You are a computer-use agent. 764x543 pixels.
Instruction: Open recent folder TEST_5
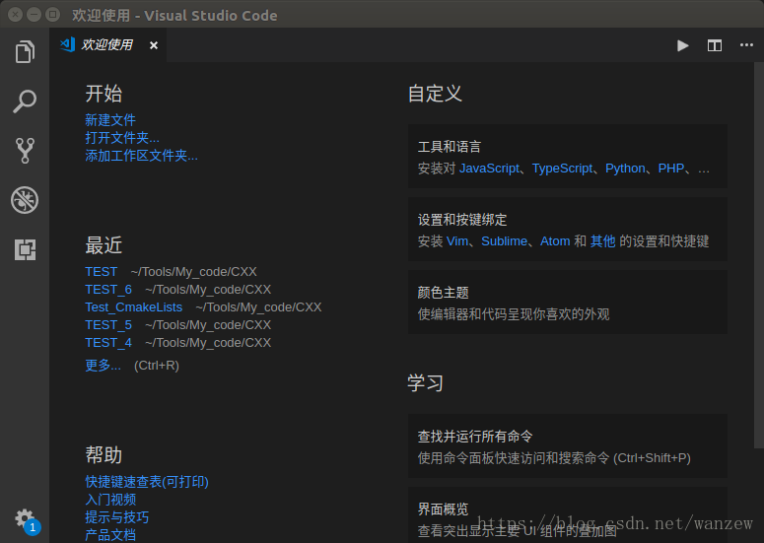tap(108, 325)
